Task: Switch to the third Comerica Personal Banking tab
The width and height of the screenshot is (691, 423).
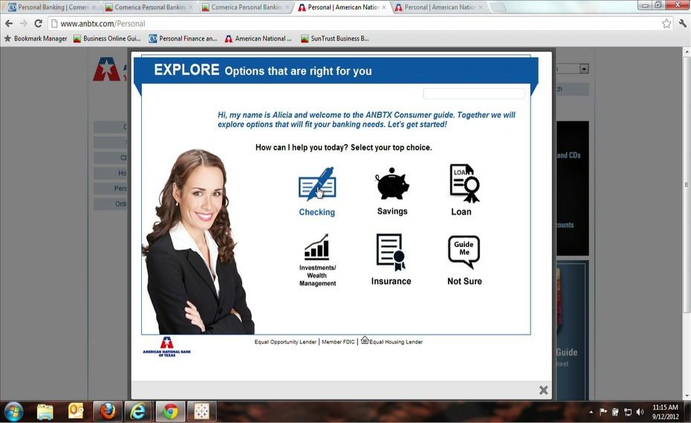Action: 244,7
